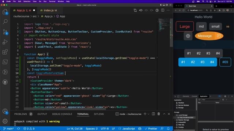The image size is (234, 131).
Task: Split the editor to the right
Action: [x=163, y=10]
